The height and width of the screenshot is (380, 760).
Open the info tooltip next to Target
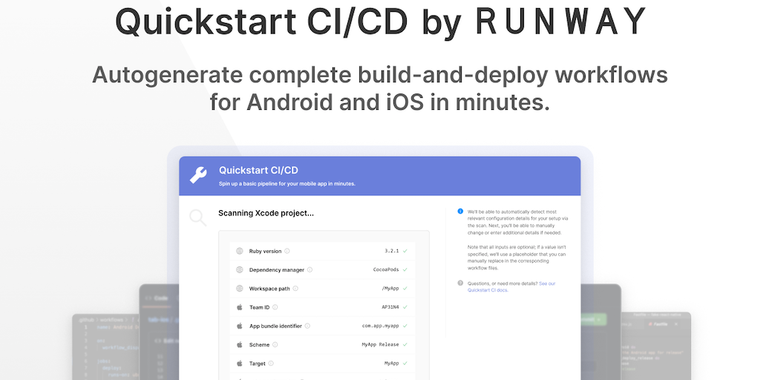271,363
